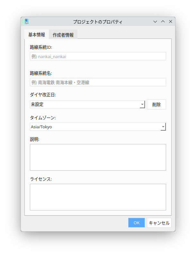Focus the 路線系統名 input field
Image resolution: width=196 pixels, height=256 pixels.
point(98,82)
